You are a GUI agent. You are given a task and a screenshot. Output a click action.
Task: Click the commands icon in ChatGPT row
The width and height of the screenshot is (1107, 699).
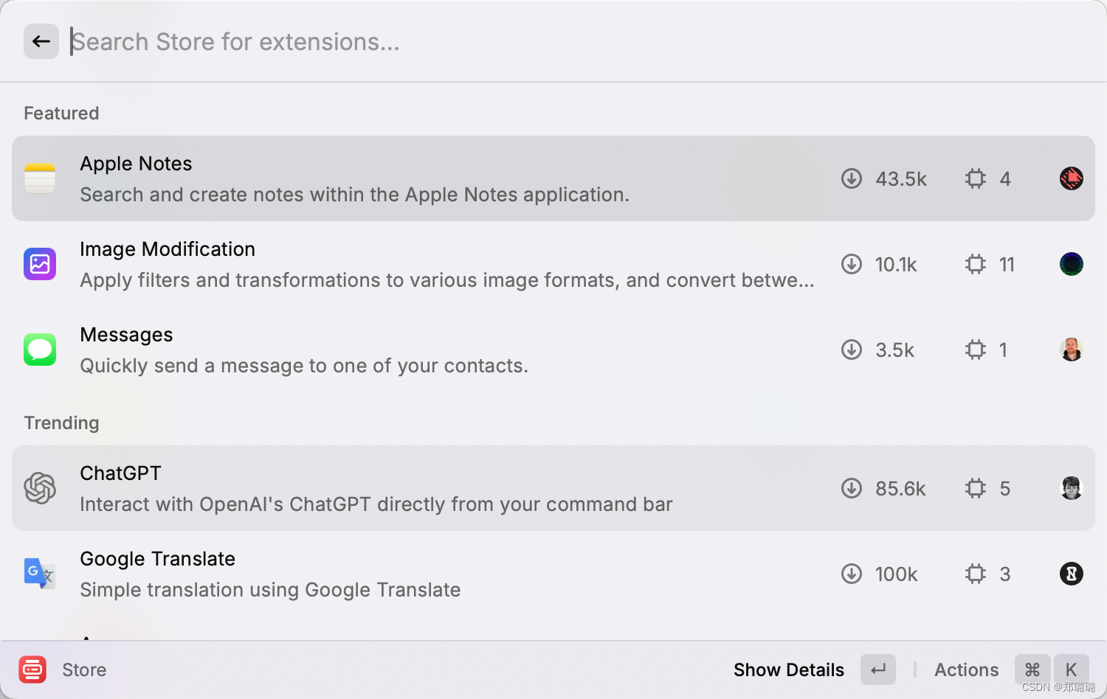[x=976, y=488]
